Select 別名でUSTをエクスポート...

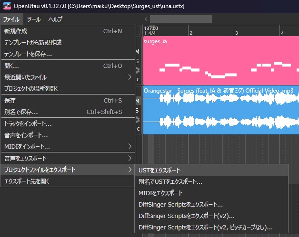[x=211, y=181]
